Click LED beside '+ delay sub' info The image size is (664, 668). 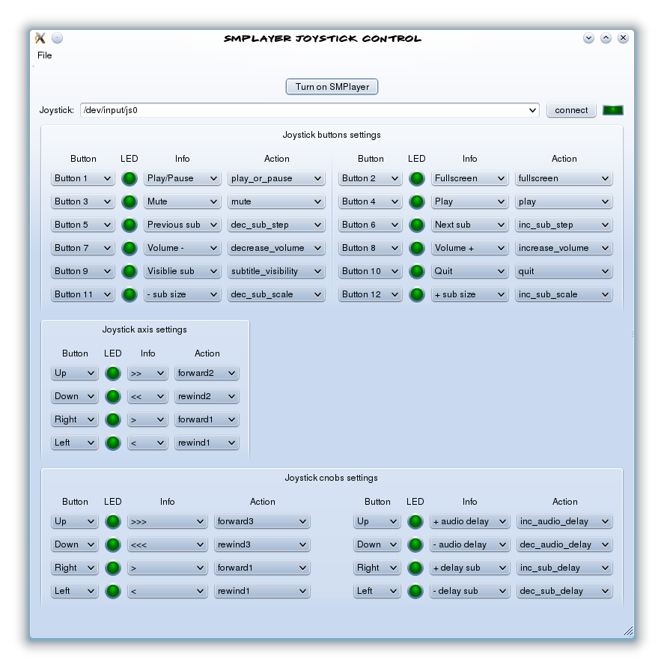[415, 568]
